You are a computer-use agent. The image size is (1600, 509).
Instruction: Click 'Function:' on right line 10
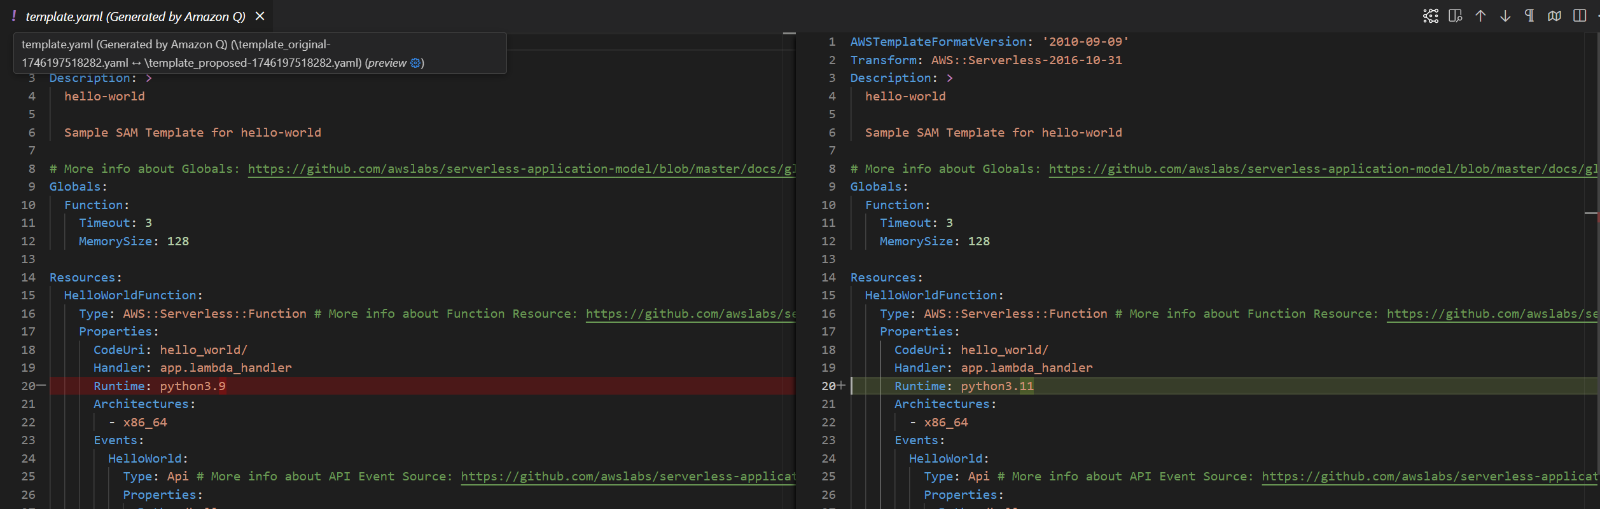click(898, 205)
